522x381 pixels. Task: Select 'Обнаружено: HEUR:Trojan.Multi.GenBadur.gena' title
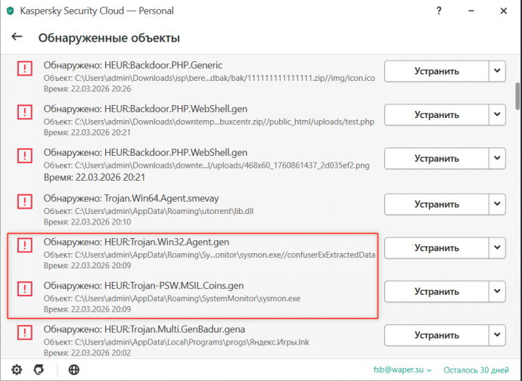click(144, 330)
